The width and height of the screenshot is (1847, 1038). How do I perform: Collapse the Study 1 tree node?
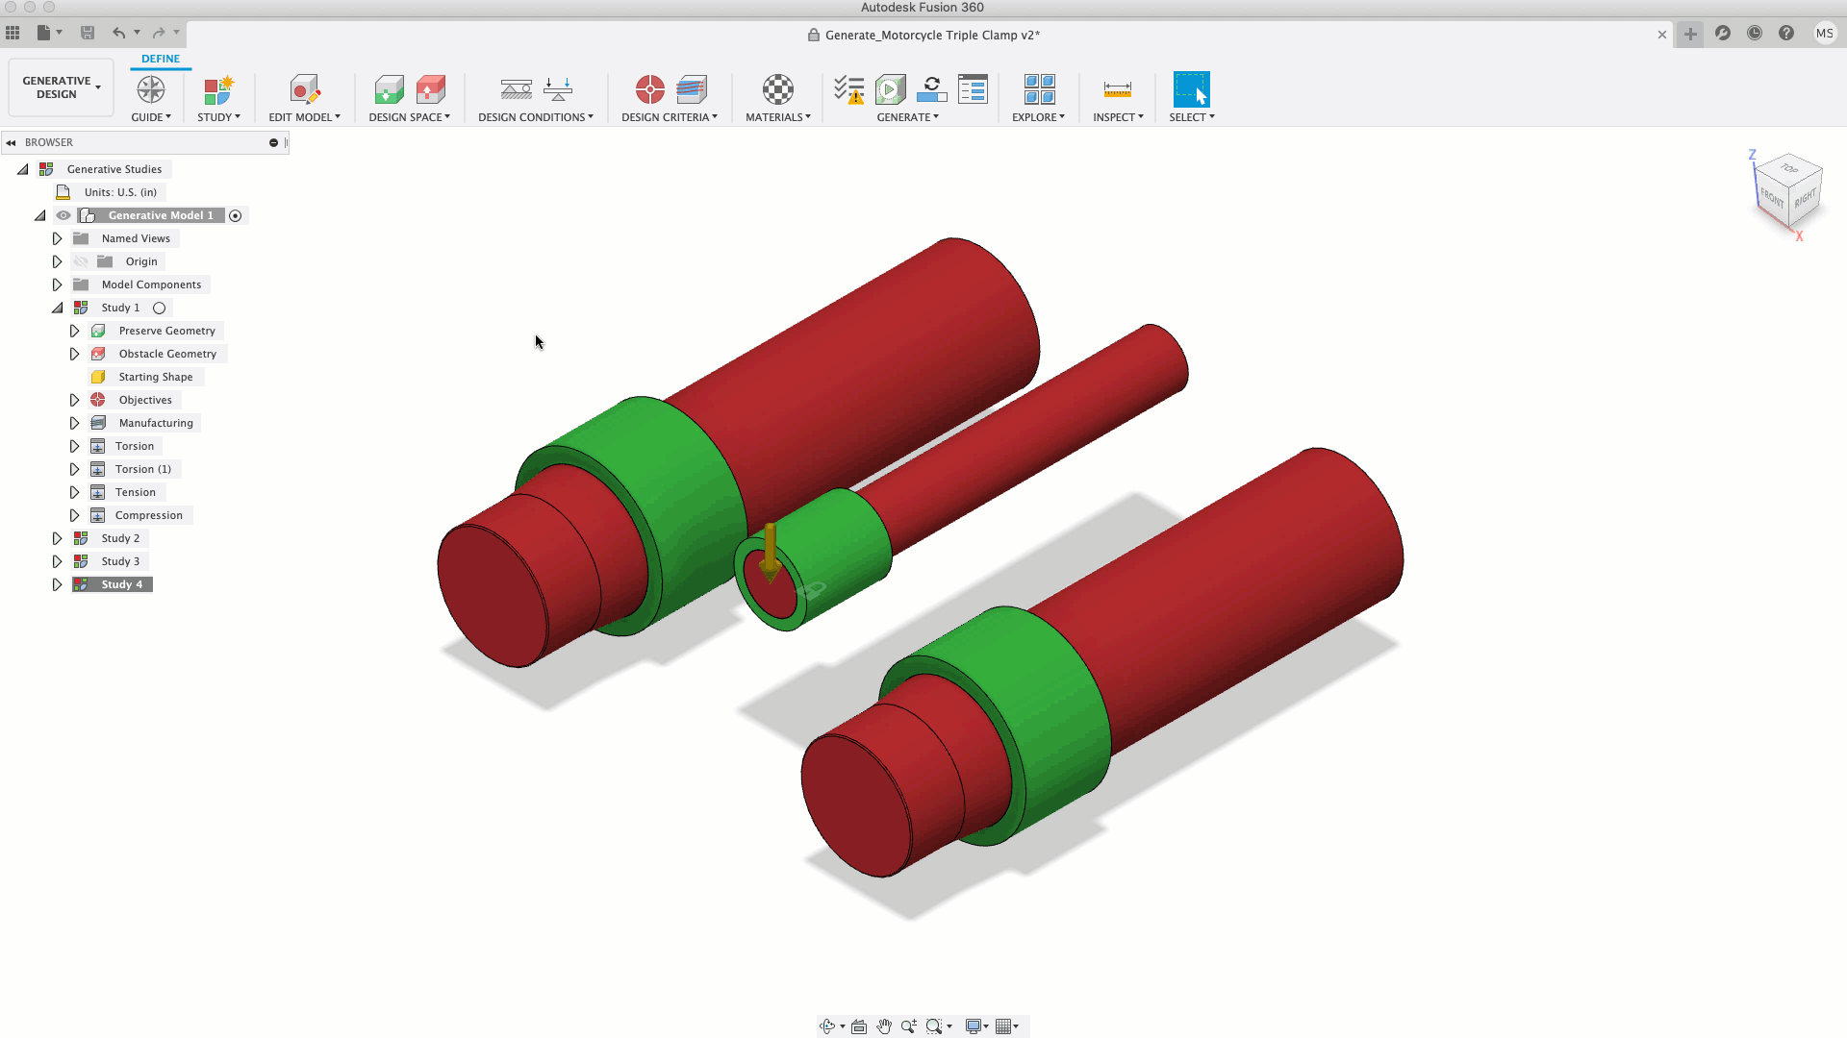coord(57,308)
